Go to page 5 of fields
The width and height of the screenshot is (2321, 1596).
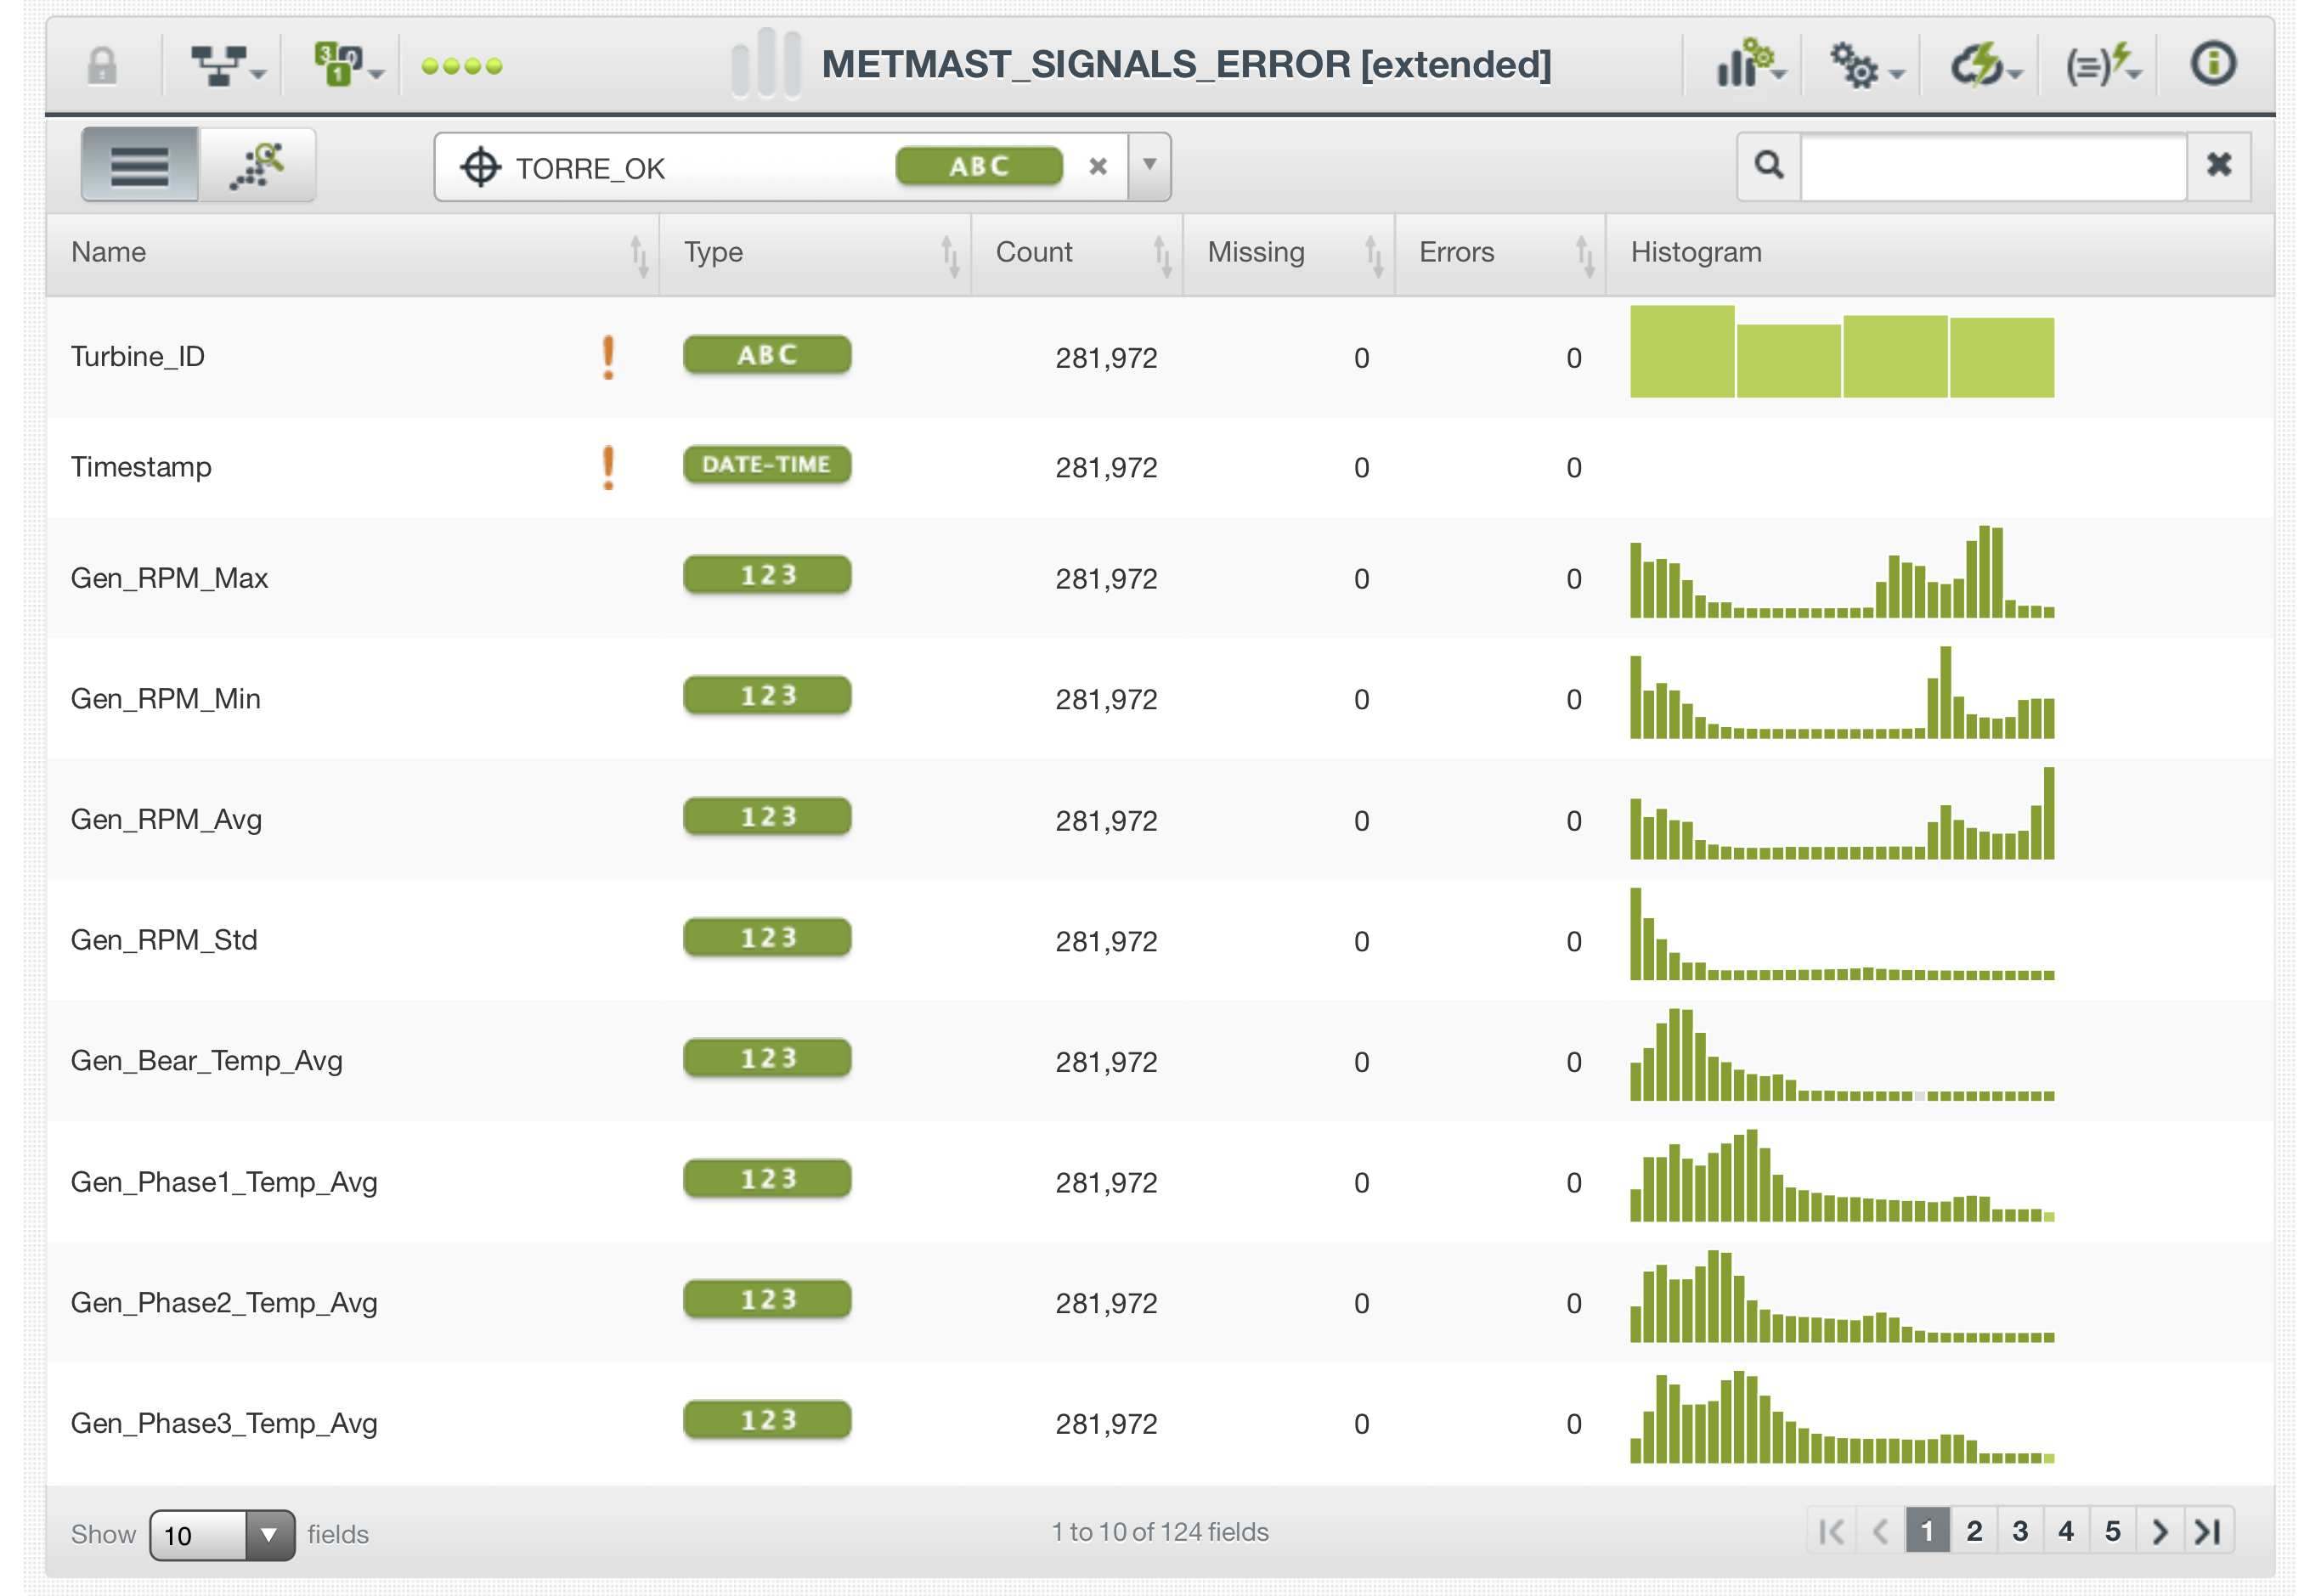click(x=2111, y=1531)
